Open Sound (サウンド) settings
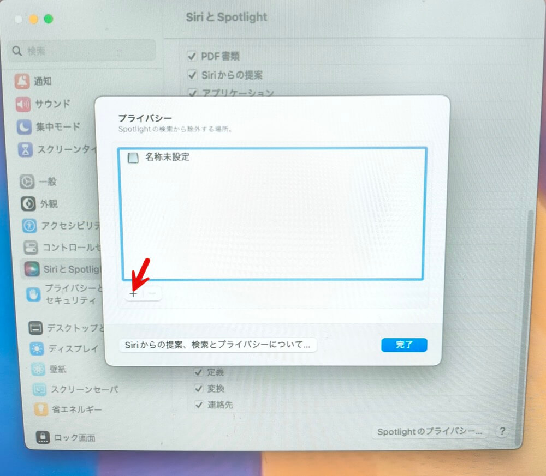This screenshot has height=476, width=546. [45, 104]
